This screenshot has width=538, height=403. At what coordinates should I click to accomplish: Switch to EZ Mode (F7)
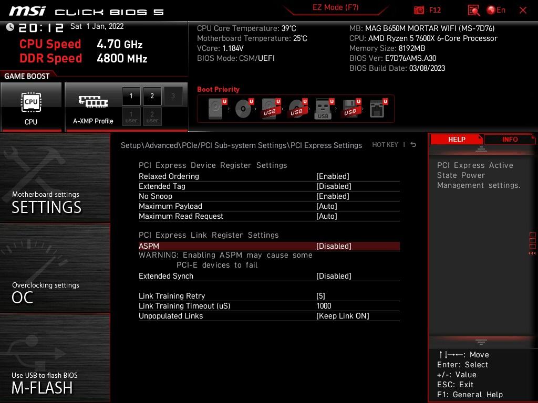pyautogui.click(x=336, y=7)
